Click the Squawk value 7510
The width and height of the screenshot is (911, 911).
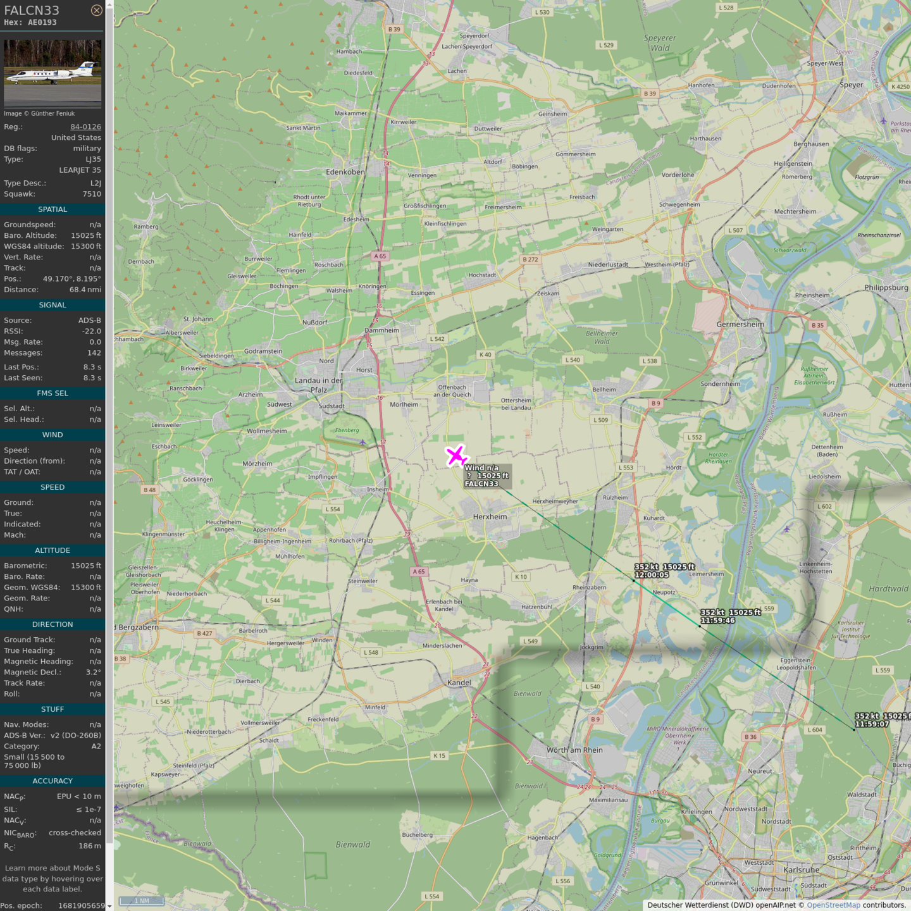click(91, 194)
